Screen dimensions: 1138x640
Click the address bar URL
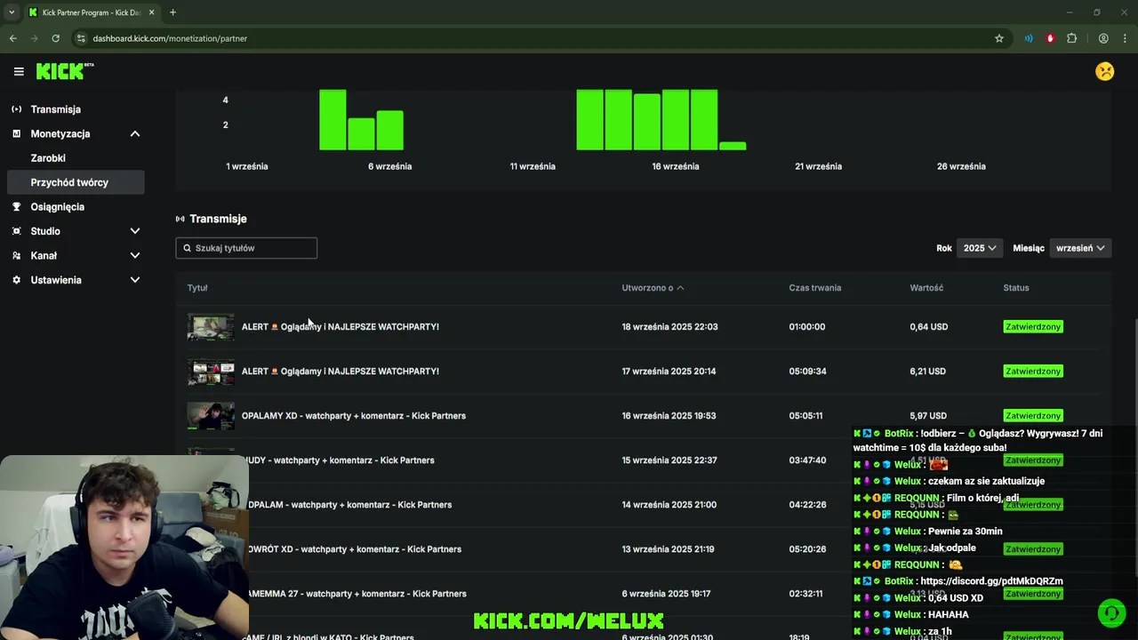coord(170,38)
